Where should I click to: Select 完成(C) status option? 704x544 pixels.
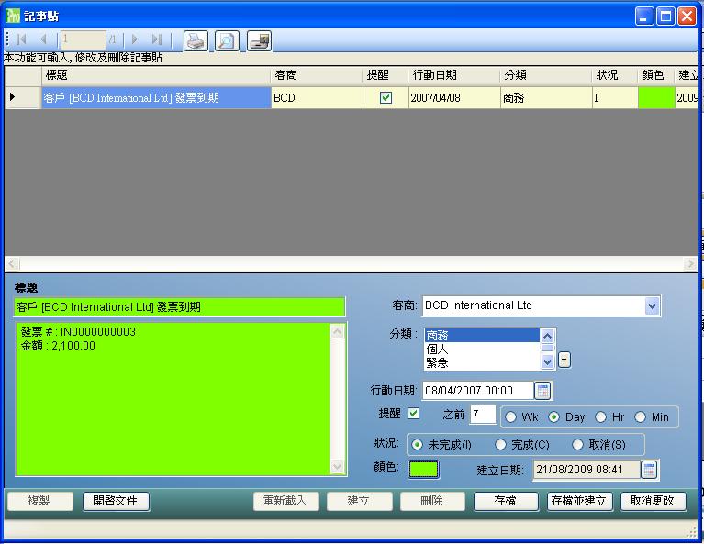[x=500, y=444]
